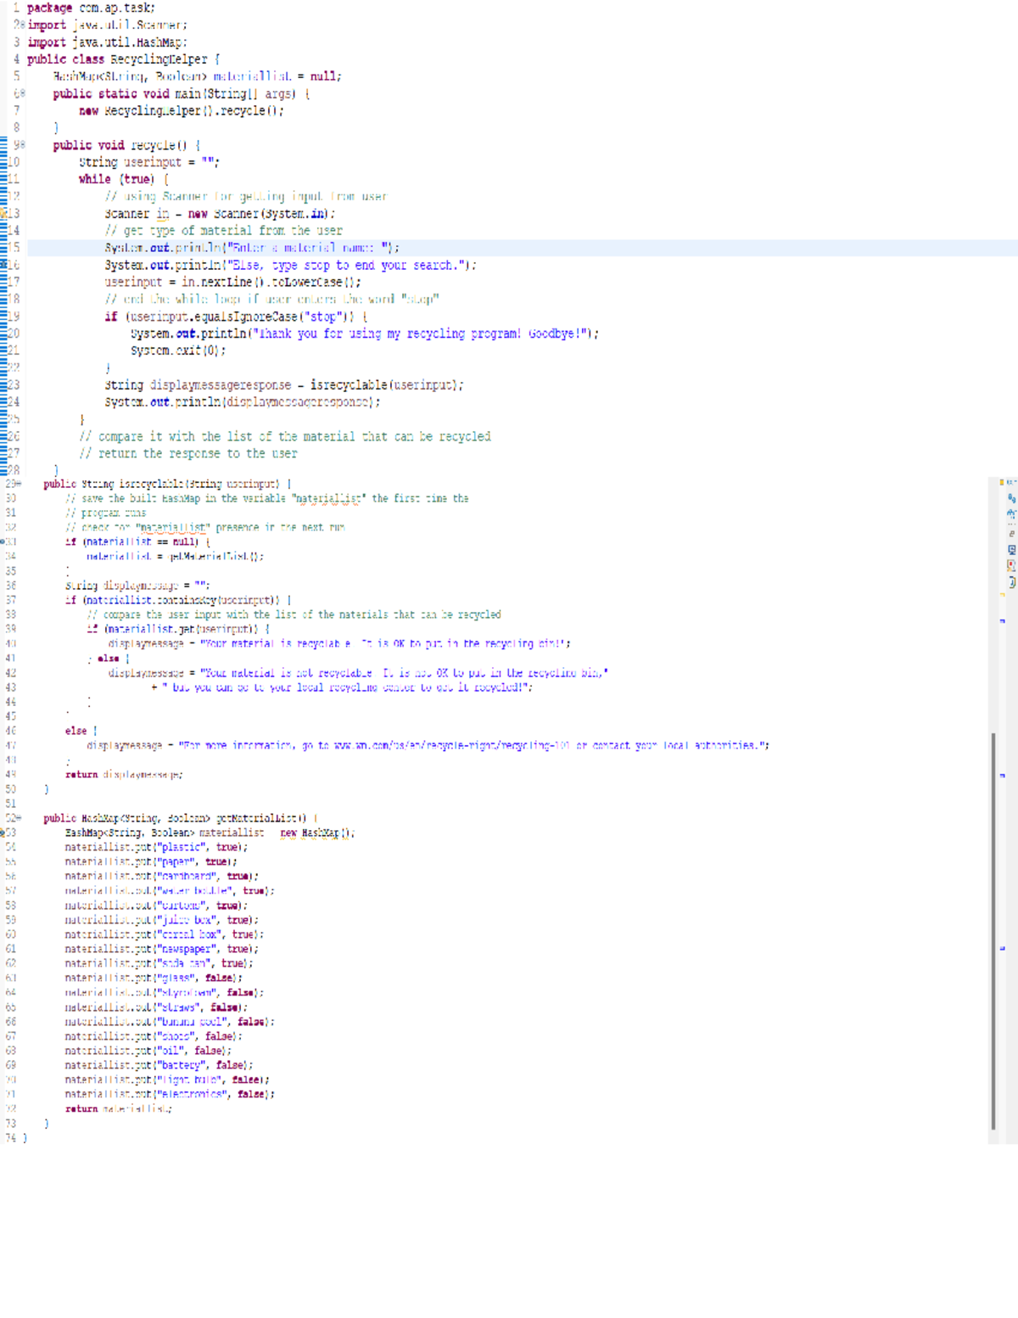Click 'Your material is recyclable' message line
The height and width of the screenshot is (1318, 1018).
click(339, 643)
